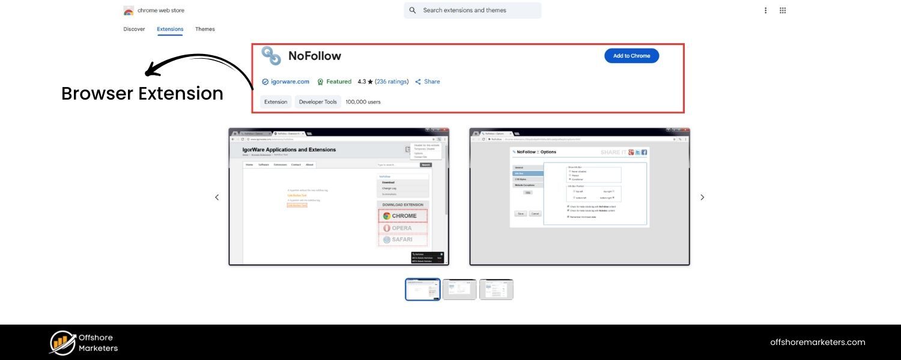
Task: Click the green Featured badge icon
Action: pyautogui.click(x=319, y=82)
